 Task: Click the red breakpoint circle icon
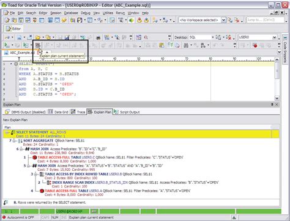(x=255, y=45)
